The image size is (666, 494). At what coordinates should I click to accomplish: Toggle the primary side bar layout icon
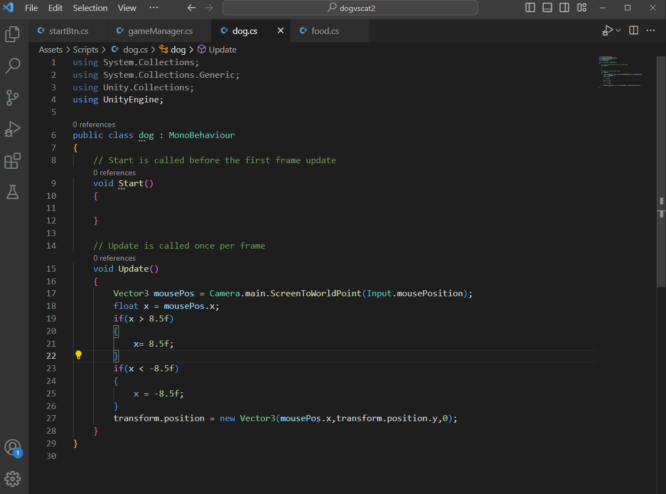point(530,8)
